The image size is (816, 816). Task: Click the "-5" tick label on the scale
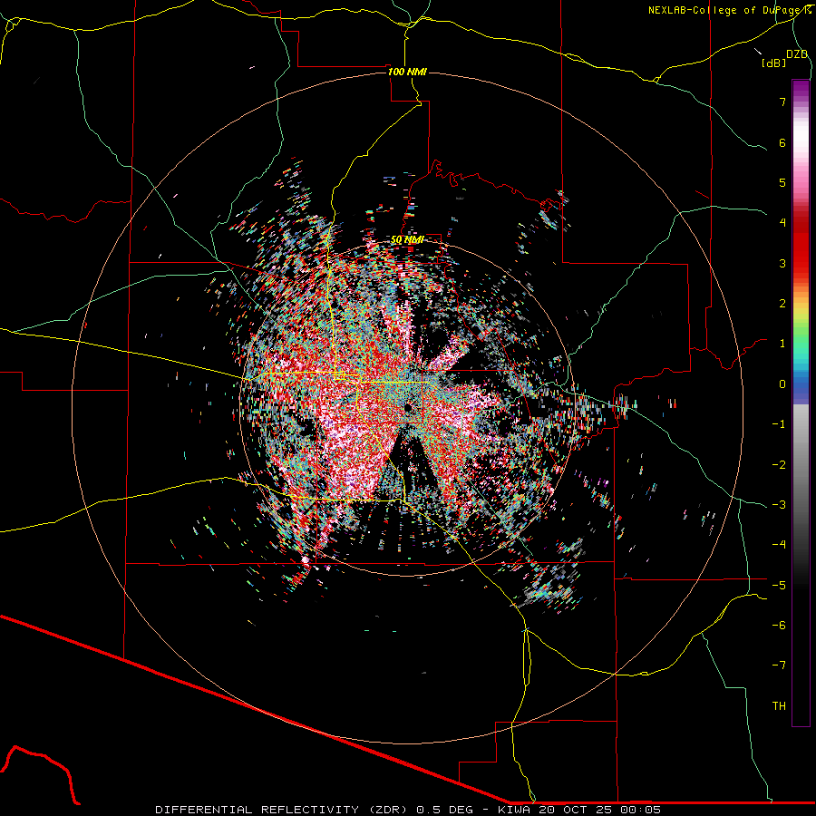(x=779, y=586)
